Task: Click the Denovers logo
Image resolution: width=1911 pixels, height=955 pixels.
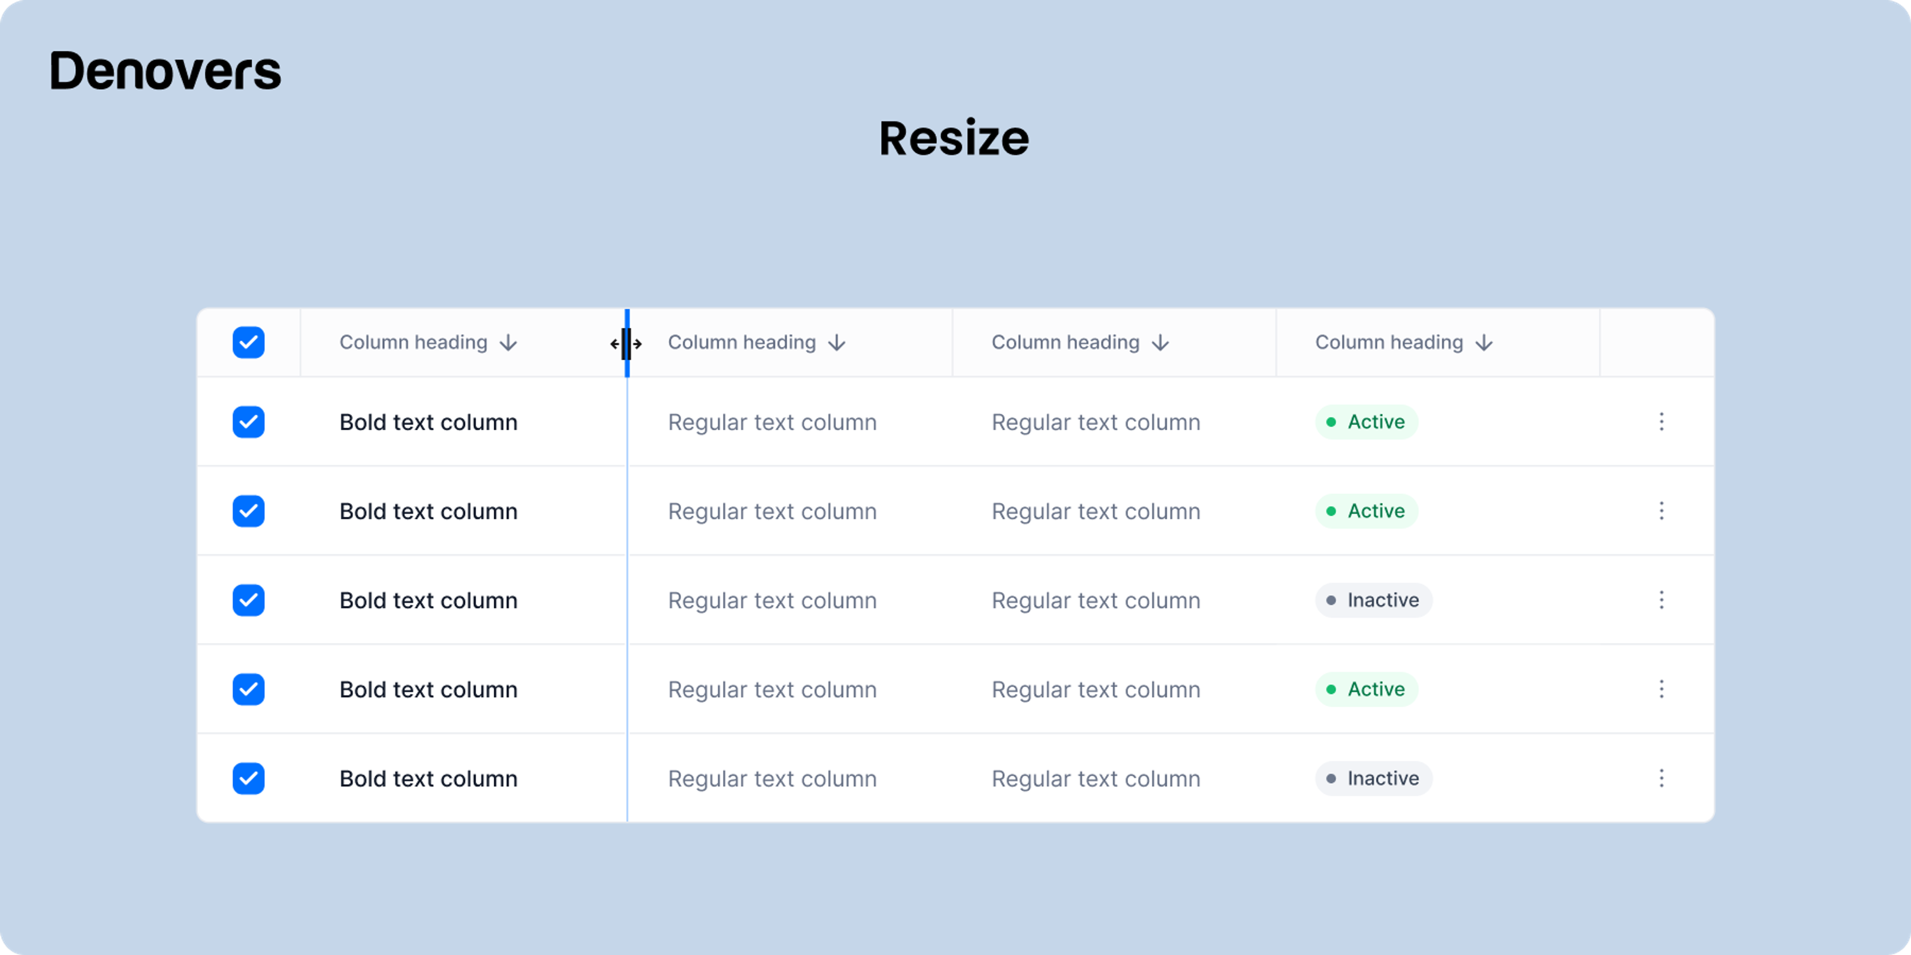Action: [165, 71]
